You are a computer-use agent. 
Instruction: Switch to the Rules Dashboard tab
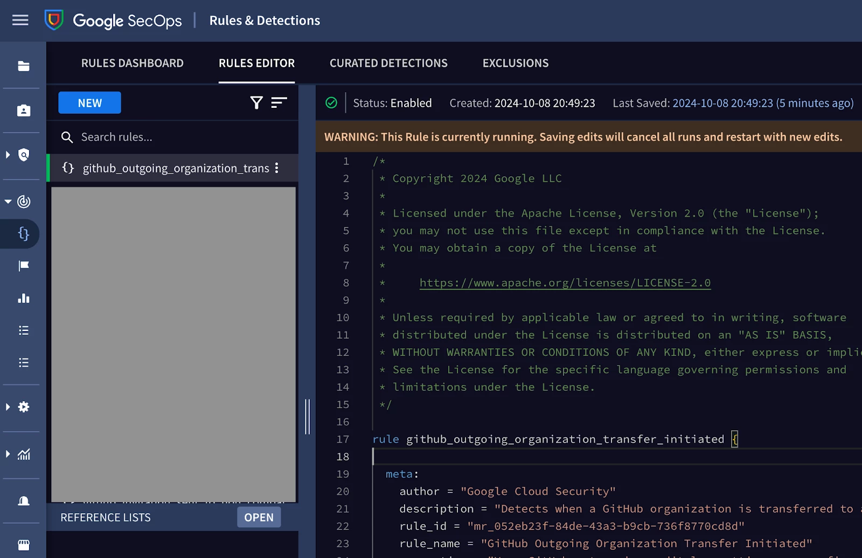(132, 63)
